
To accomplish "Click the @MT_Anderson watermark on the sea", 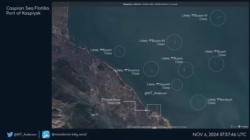I will pos(156,93).
